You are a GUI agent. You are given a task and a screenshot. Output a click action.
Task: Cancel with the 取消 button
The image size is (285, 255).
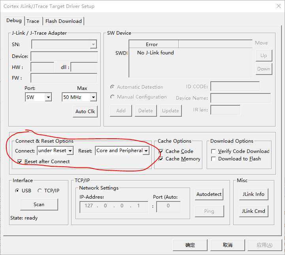228,245
